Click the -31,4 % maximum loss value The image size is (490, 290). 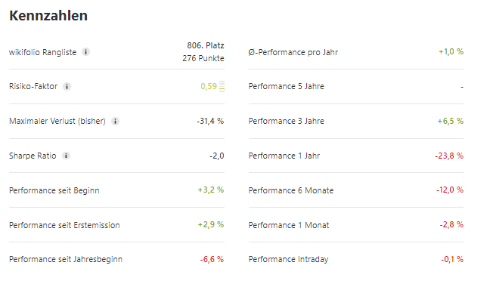(x=210, y=121)
